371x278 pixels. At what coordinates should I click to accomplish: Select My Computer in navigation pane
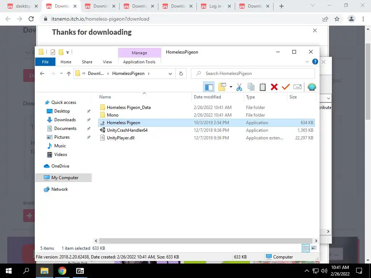click(63, 178)
